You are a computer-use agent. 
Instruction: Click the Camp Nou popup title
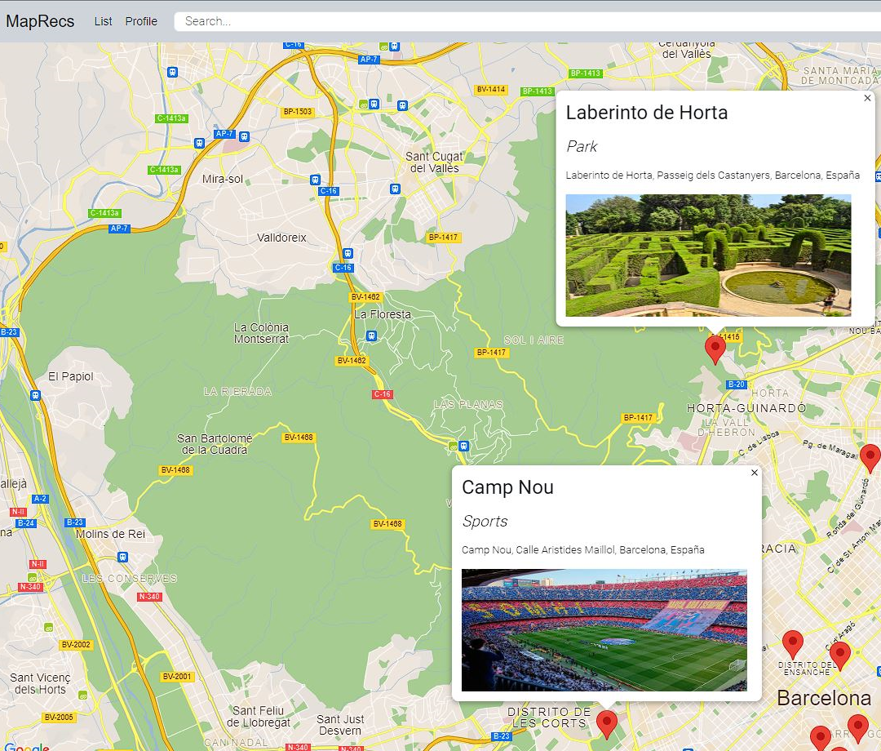(507, 487)
